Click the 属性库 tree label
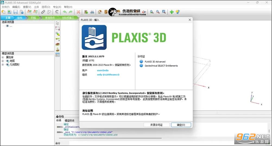 click(10, 57)
